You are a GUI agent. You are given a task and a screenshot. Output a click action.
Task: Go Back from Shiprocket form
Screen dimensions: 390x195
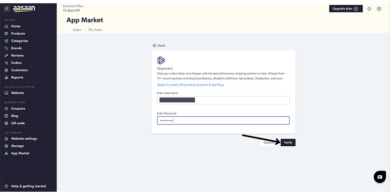pyautogui.click(x=159, y=46)
